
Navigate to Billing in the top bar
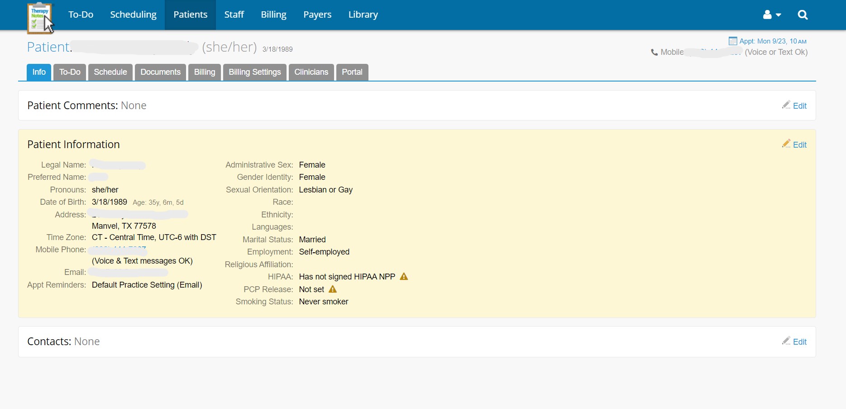(x=274, y=15)
